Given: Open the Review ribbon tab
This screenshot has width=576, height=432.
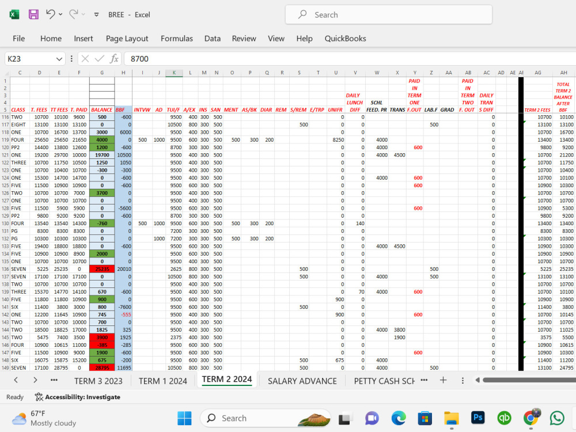Looking at the screenshot, I should tap(244, 39).
